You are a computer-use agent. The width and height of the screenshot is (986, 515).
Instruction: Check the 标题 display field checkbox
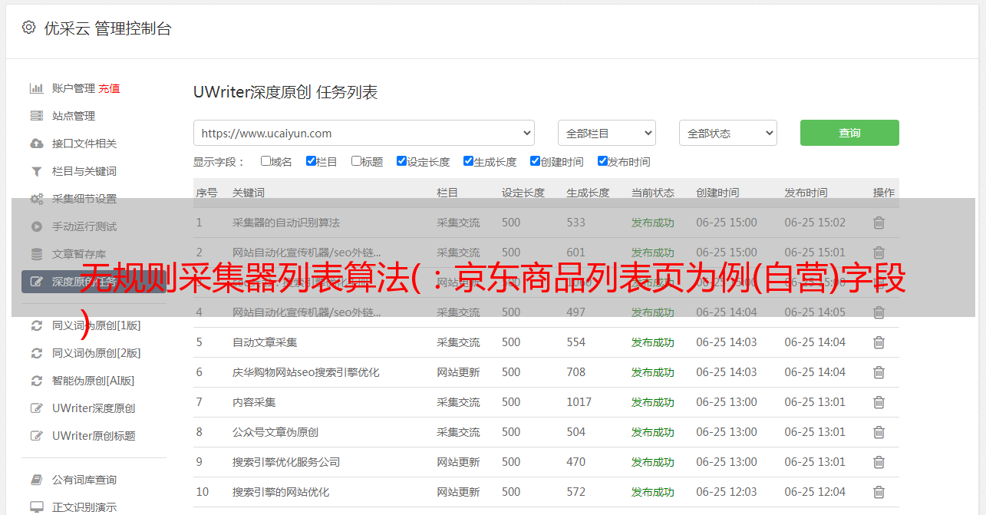tap(356, 161)
